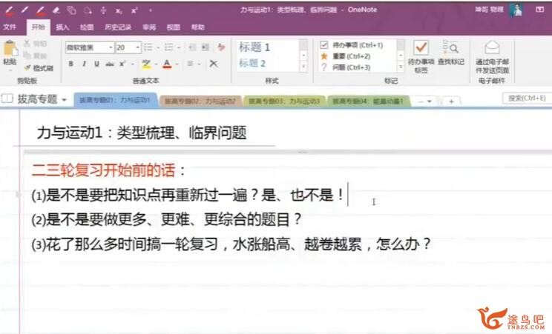Switch to the 审阅 ribbon tab
The image size is (552, 334).
(x=149, y=27)
